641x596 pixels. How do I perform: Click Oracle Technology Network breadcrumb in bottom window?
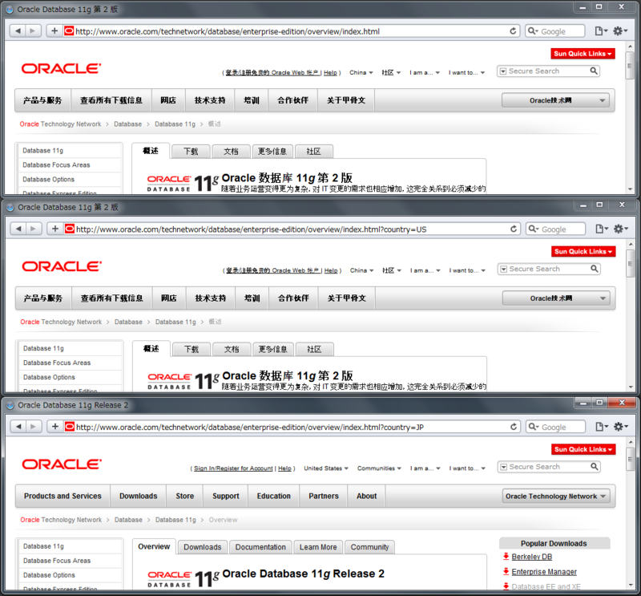pyautogui.click(x=61, y=520)
